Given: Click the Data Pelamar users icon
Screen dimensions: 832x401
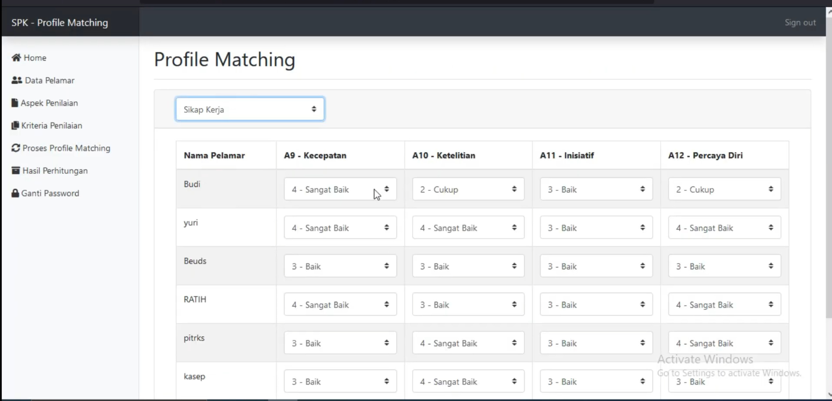Looking at the screenshot, I should coord(17,80).
